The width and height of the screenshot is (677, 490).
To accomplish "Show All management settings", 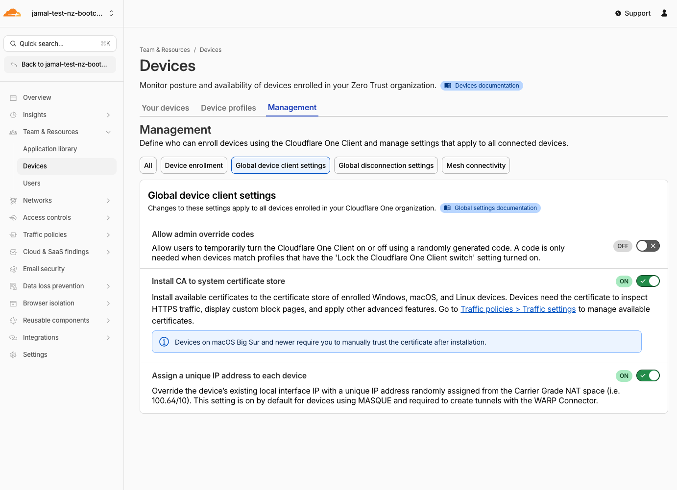I will pyautogui.click(x=148, y=165).
